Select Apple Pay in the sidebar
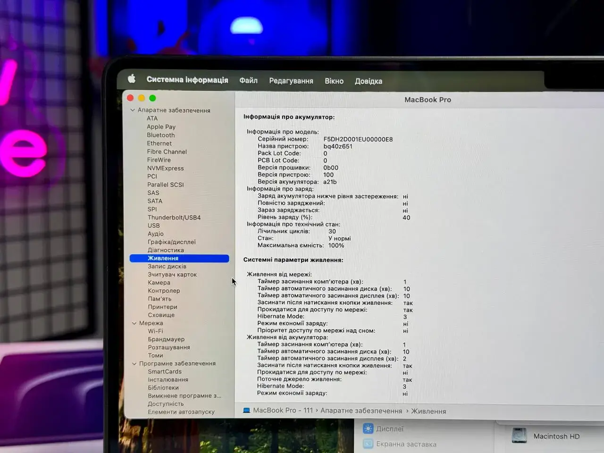 coord(161,126)
